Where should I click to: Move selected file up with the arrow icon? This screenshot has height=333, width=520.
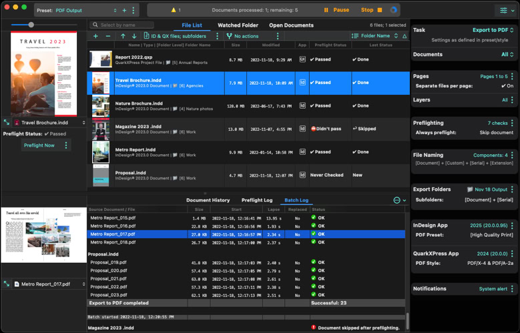coord(123,36)
